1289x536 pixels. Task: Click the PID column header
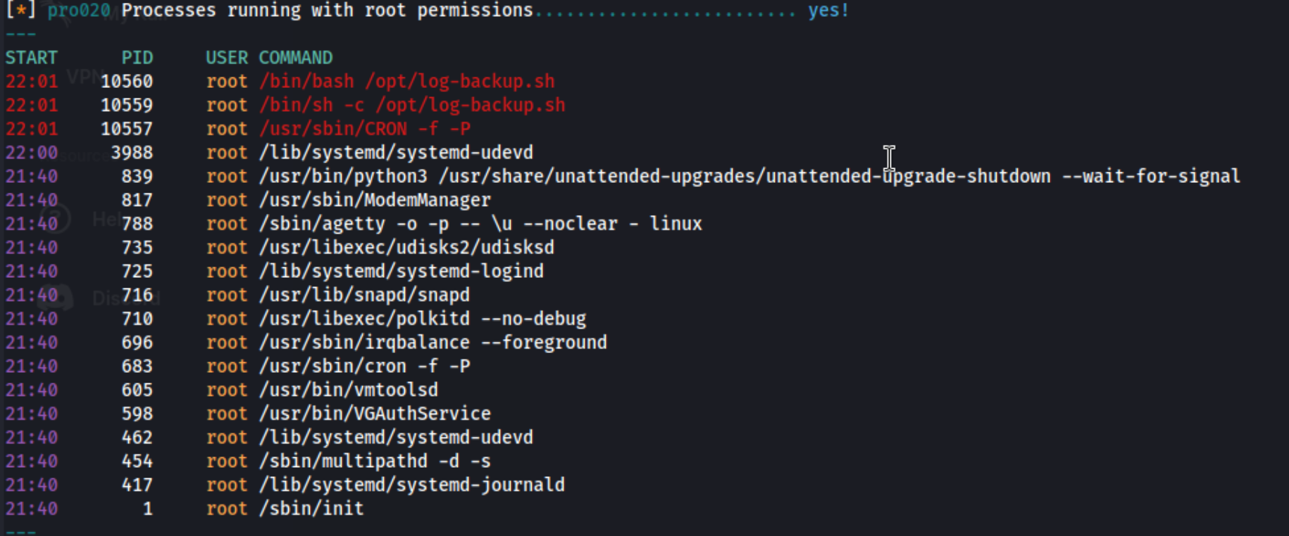tap(137, 58)
